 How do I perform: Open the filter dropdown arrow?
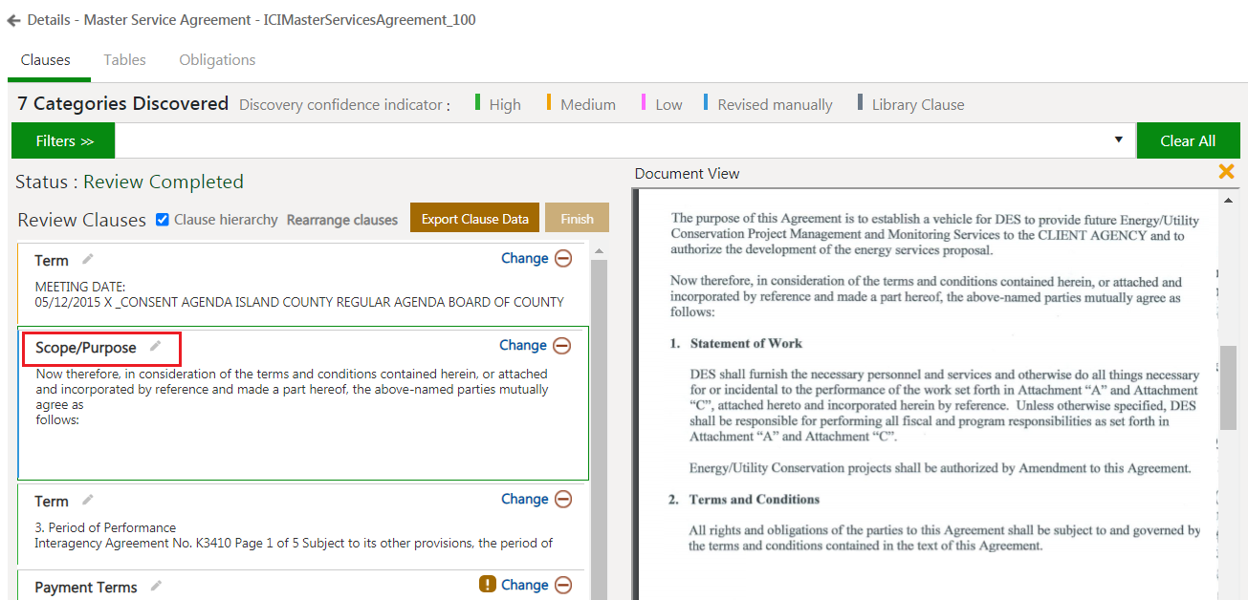point(1119,140)
